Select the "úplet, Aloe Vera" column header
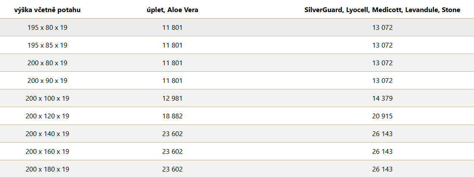Screen dimensions: 474x178 click(x=173, y=10)
